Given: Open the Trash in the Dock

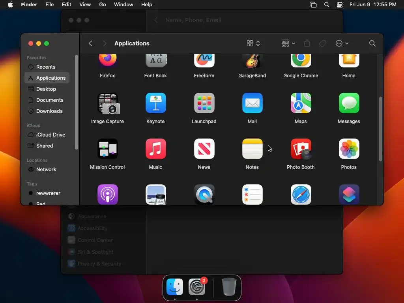Looking at the screenshot, I should coord(229,287).
